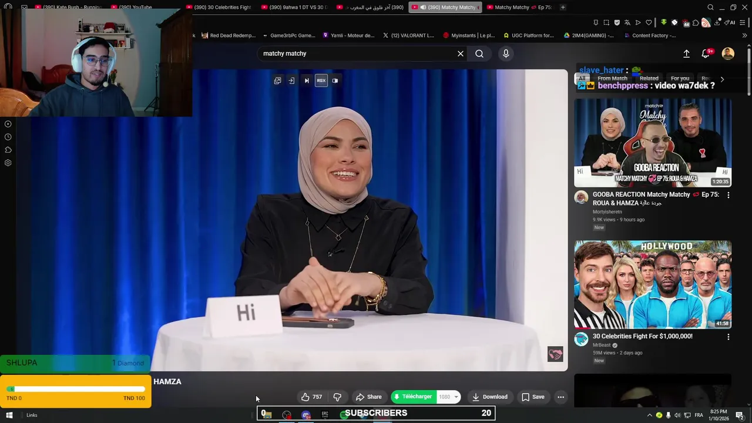Like the video with 757 likes
The image size is (752, 423).
tap(311, 397)
